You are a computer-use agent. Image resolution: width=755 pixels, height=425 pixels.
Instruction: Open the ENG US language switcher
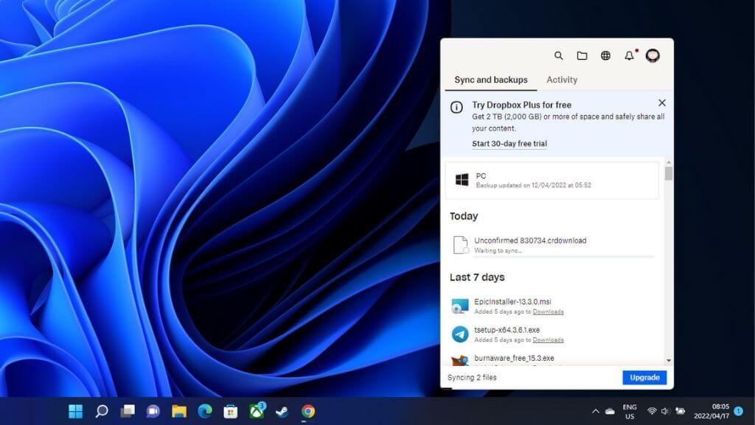click(630, 412)
